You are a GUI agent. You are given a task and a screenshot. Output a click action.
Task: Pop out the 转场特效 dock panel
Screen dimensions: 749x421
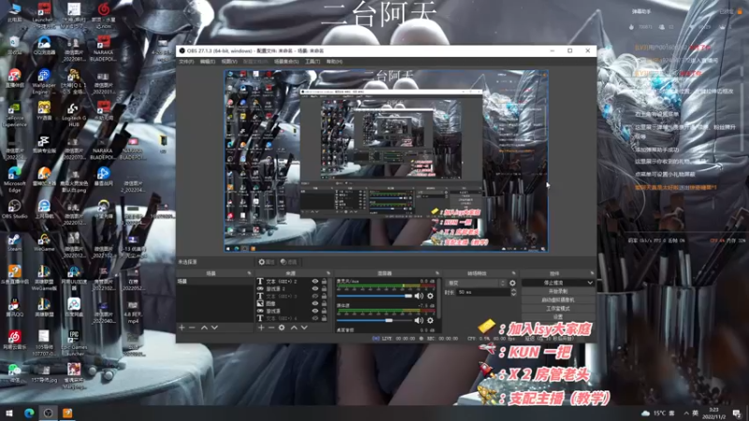[x=513, y=273]
